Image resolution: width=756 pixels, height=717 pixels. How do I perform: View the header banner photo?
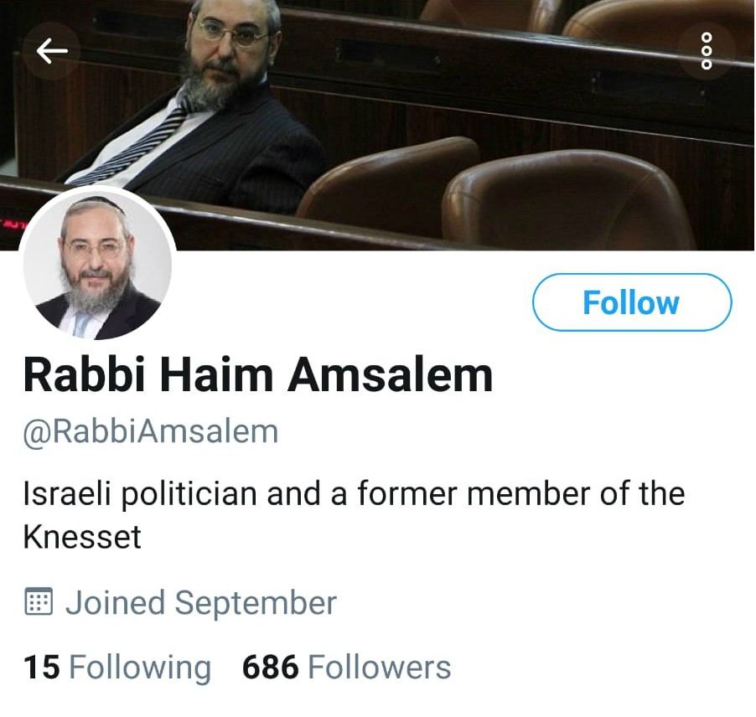click(378, 126)
